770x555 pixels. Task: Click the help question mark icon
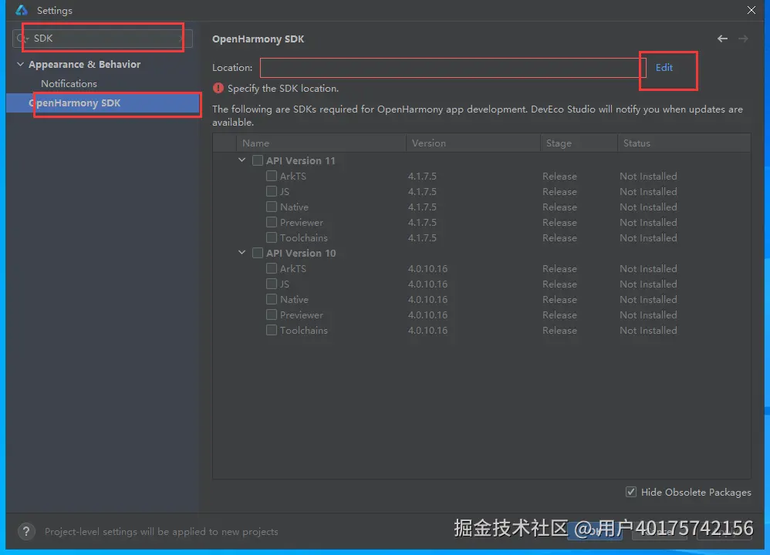26,531
